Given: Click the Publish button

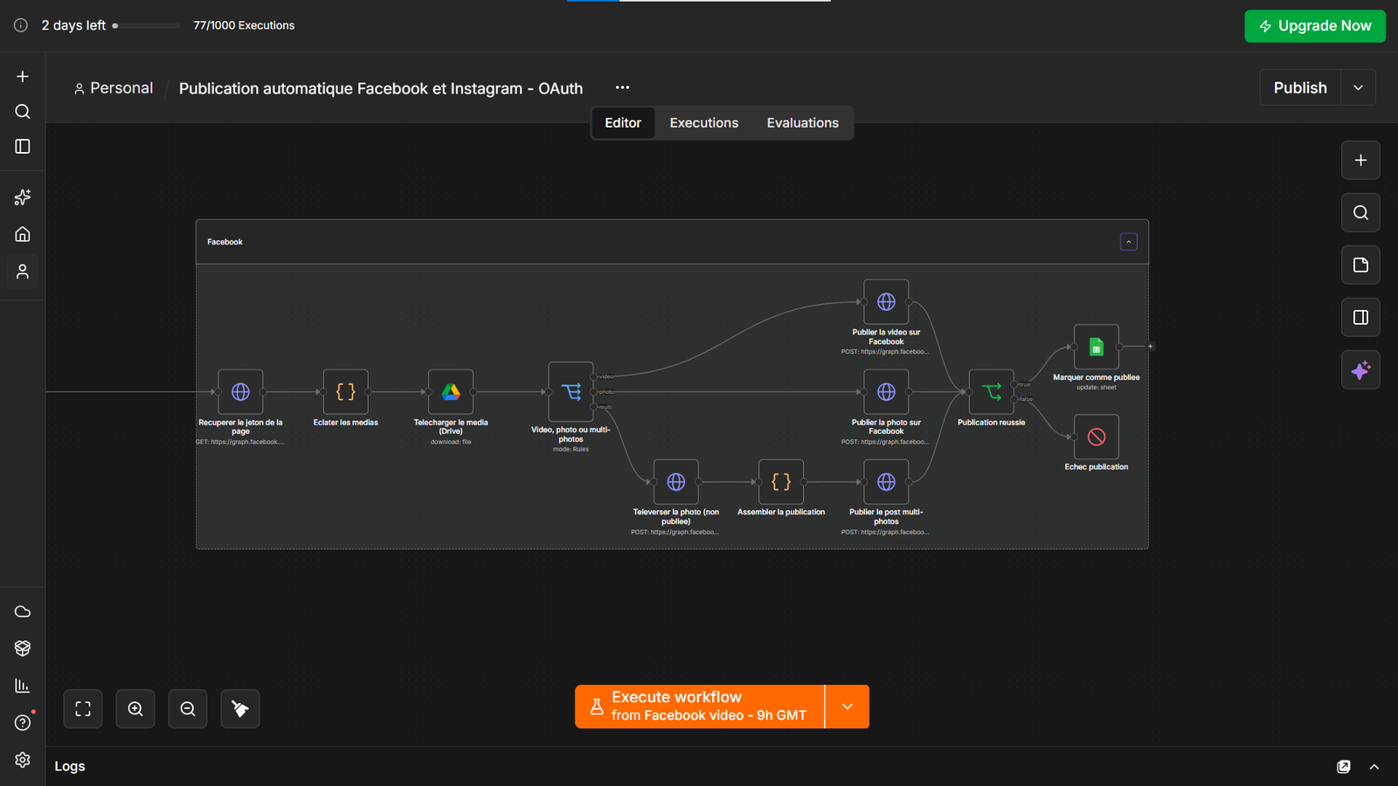Looking at the screenshot, I should [x=1300, y=88].
